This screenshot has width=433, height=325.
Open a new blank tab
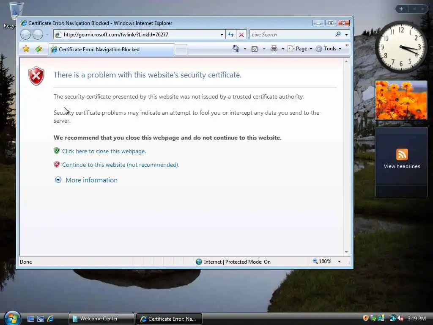coord(181,50)
